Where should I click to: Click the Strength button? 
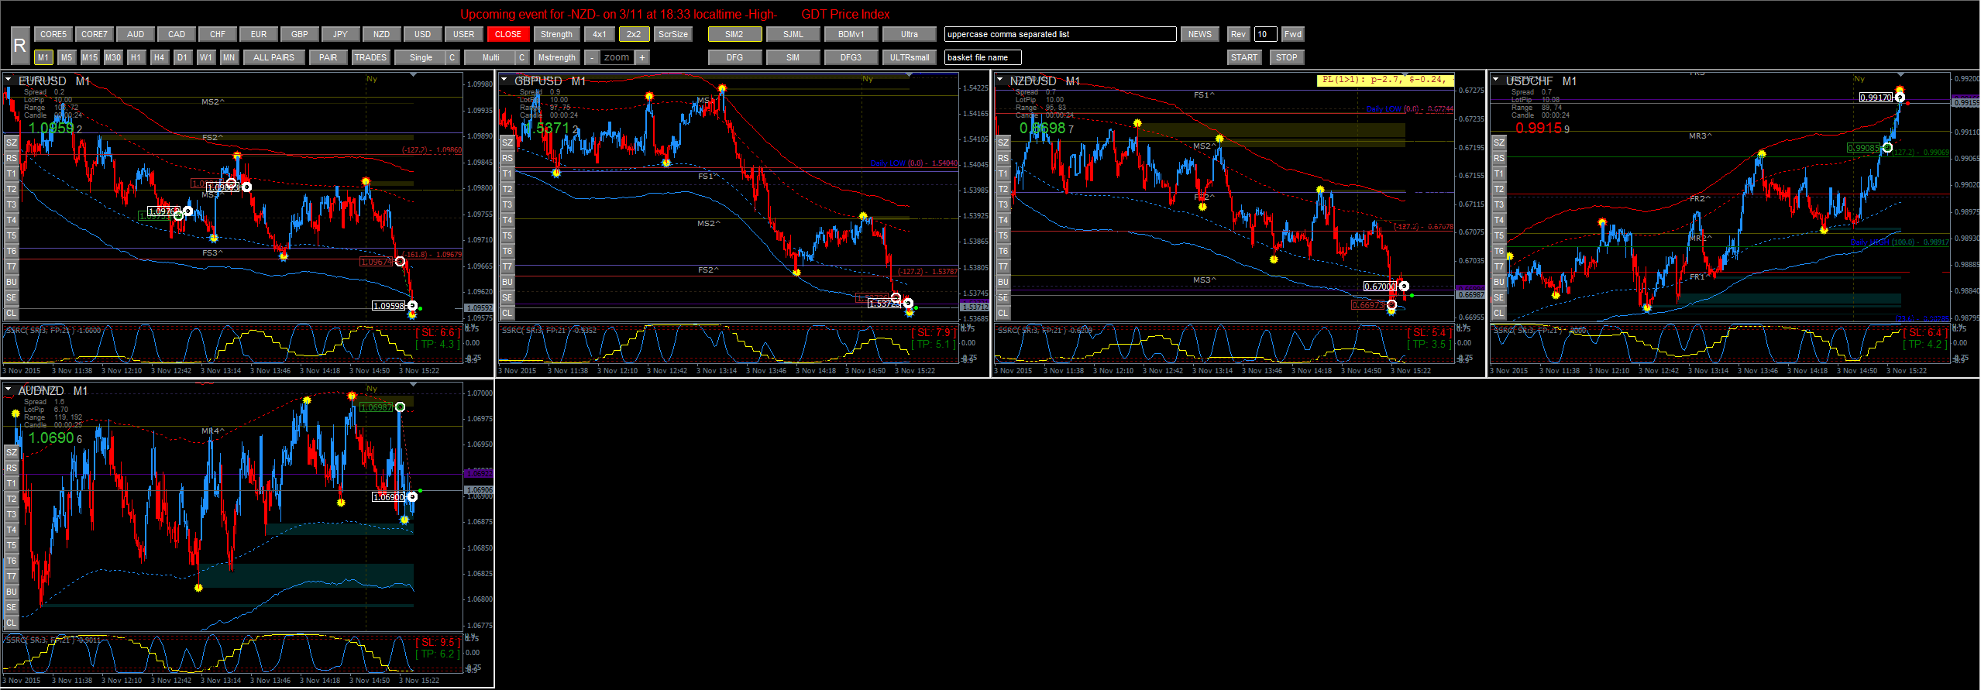point(557,34)
